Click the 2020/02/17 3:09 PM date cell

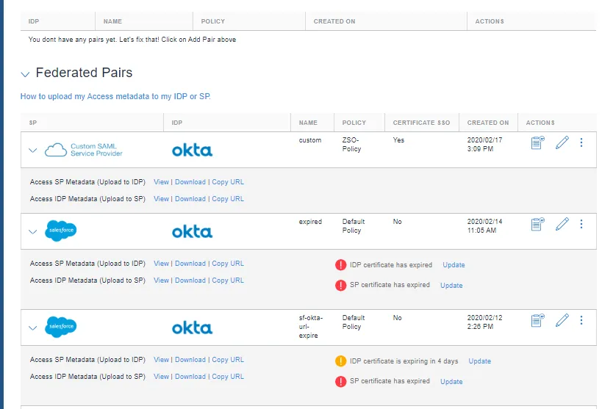point(484,145)
